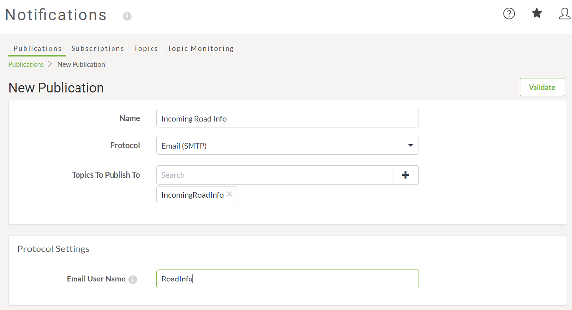Remove the IncomingRoadInfo topic tag
The height and width of the screenshot is (310, 572).
229,194
